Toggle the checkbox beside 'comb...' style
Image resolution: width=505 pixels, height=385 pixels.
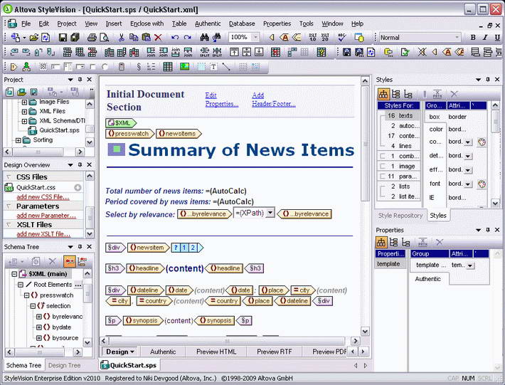click(383, 157)
